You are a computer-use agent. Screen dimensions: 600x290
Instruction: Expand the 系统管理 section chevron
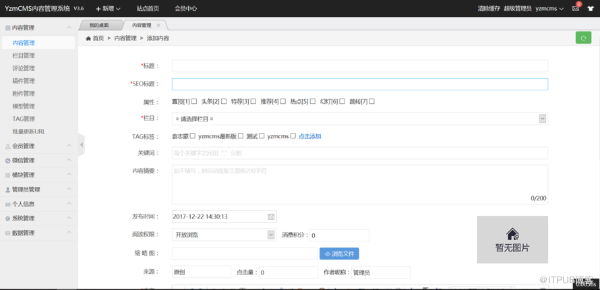tap(69, 218)
